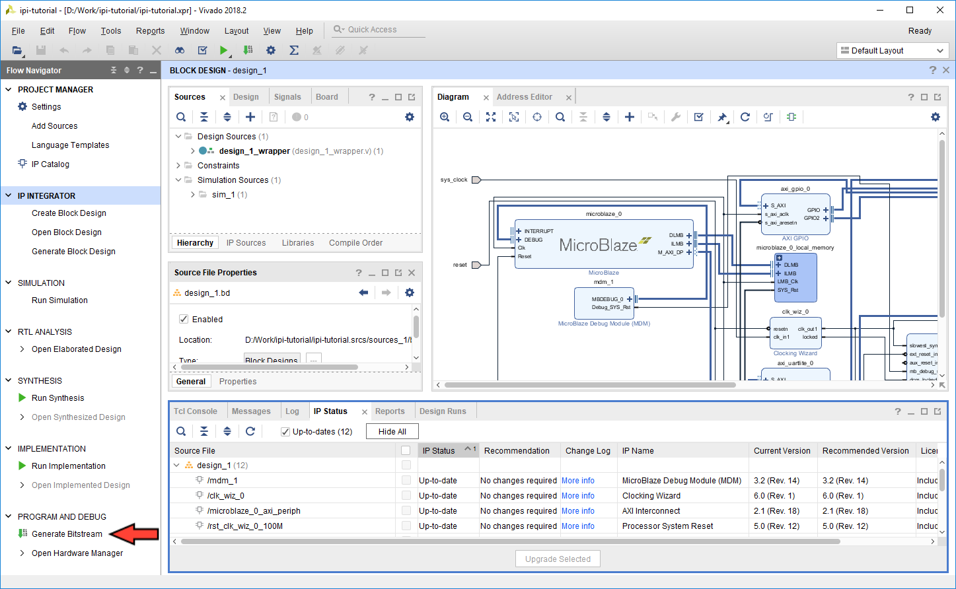Open the Tcl Console tab
The height and width of the screenshot is (589, 956).
click(196, 411)
